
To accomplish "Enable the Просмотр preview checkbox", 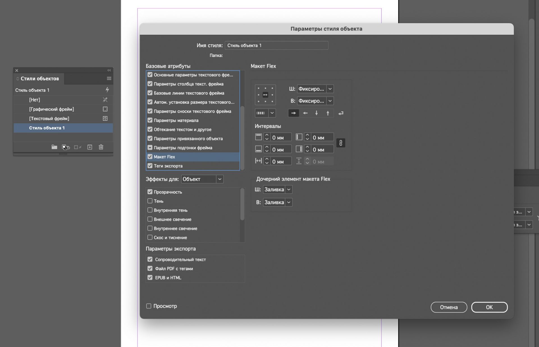I will tap(149, 306).
